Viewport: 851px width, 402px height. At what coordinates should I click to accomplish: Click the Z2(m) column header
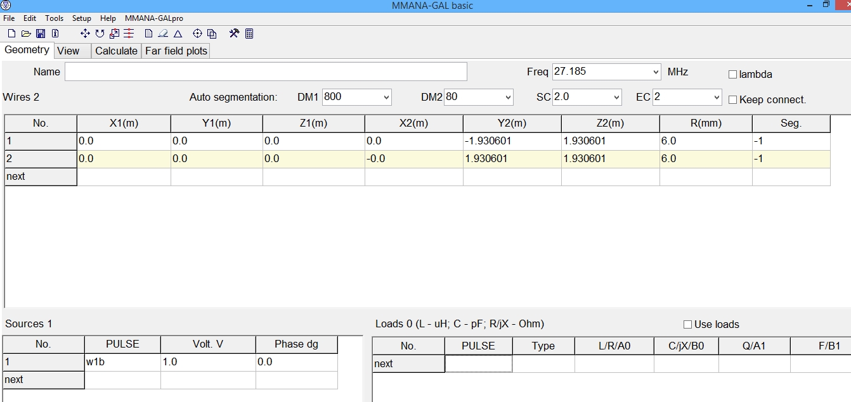[x=611, y=123]
